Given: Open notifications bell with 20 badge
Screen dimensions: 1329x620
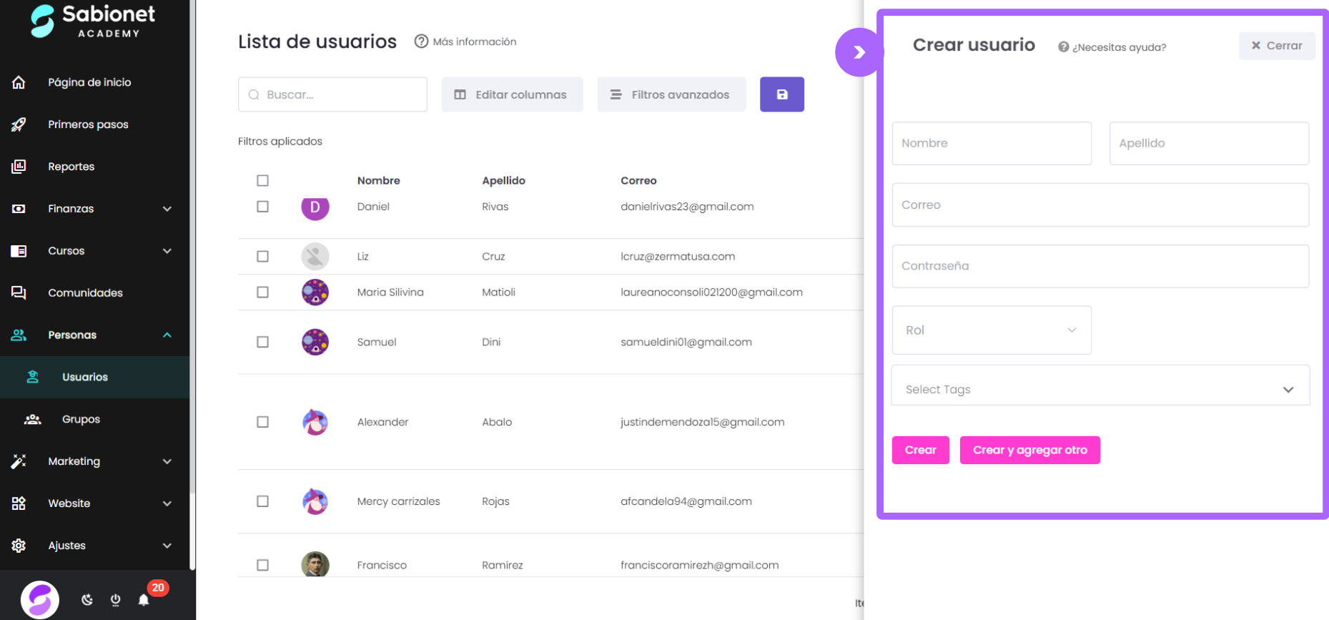Looking at the screenshot, I should (x=144, y=599).
